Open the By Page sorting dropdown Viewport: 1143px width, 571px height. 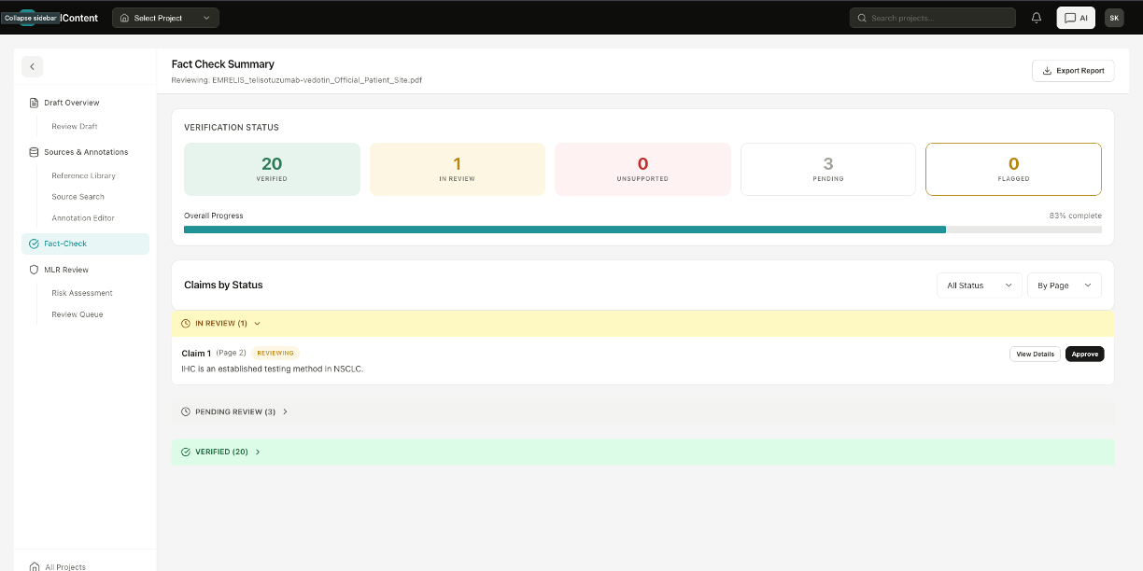1064,285
